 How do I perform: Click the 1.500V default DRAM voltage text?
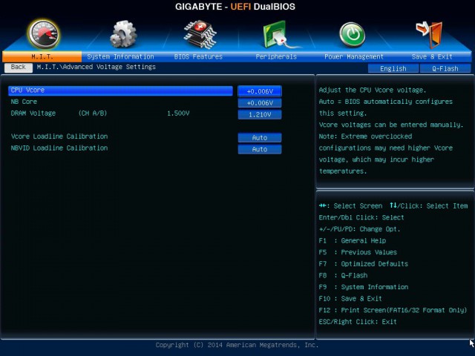[178, 113]
